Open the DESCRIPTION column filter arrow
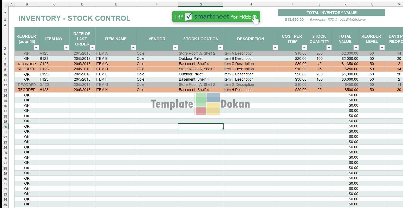Screen dimensions: 403x208 coord(275,48)
